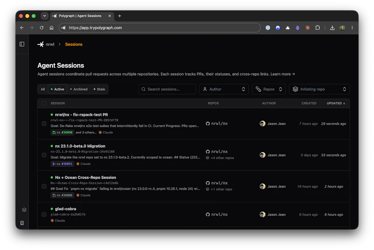374x250 pixels.
Task: Click Claude icon under Nx + Ocean session
Action: (x=78, y=195)
